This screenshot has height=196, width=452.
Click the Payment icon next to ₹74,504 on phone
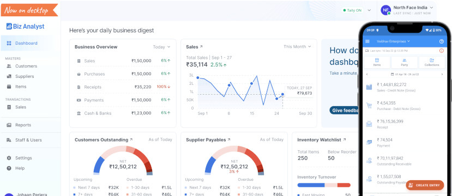tap(369, 142)
